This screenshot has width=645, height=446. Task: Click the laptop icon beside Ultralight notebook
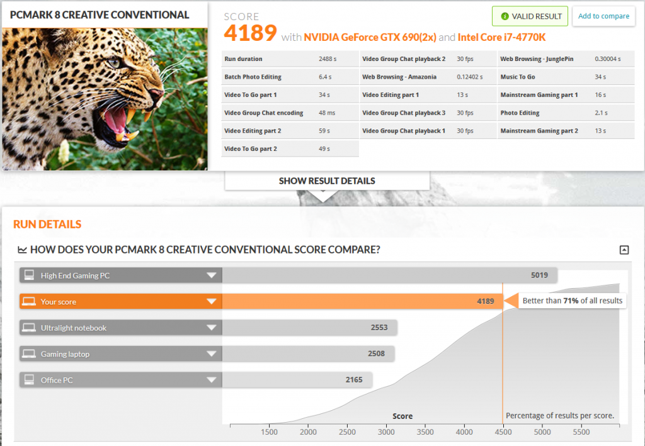pyautogui.click(x=28, y=328)
